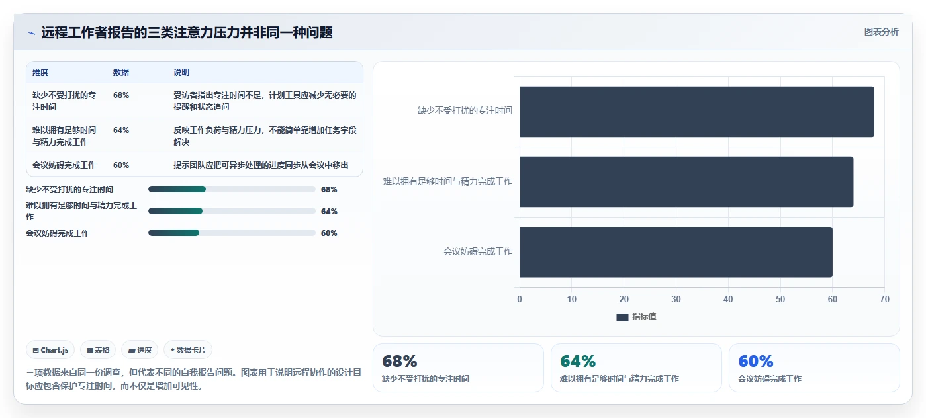
Task: Click the 60% value in the table
Action: (x=121, y=165)
